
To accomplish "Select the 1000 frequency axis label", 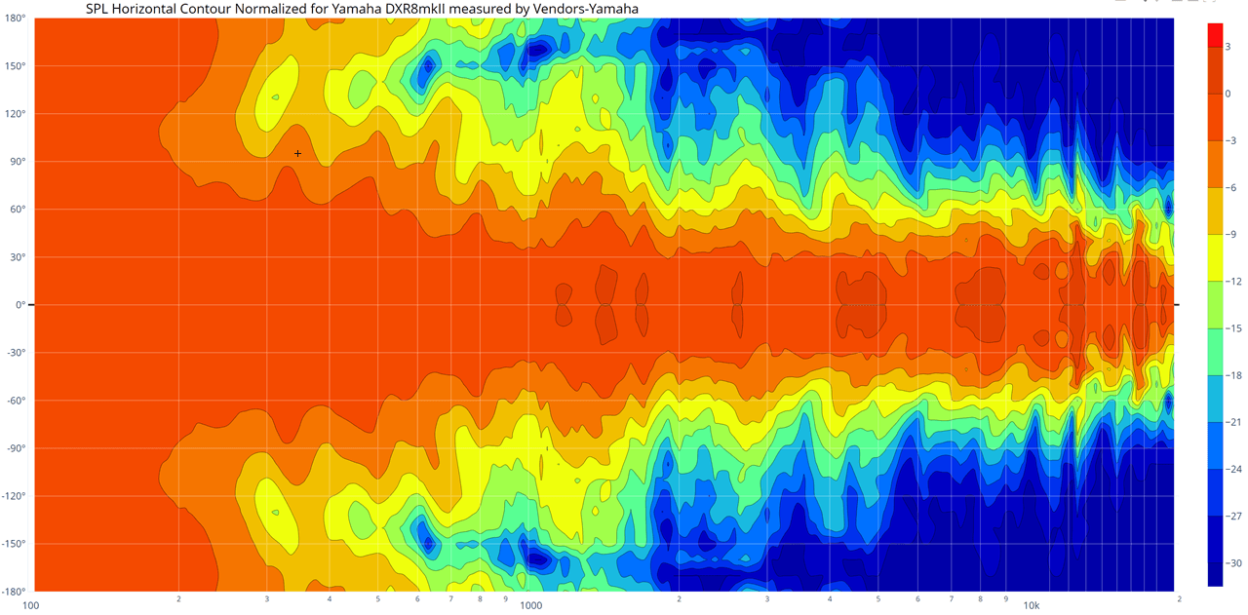I will (x=531, y=606).
